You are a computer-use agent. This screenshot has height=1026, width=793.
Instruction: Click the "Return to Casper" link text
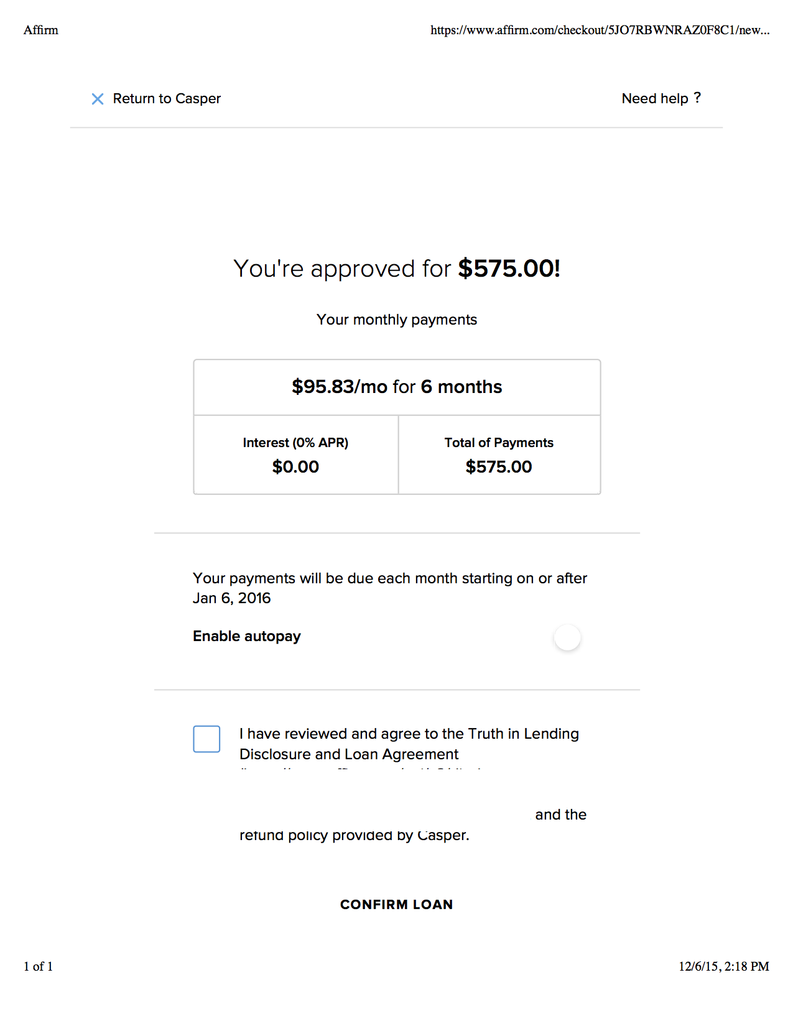click(167, 99)
